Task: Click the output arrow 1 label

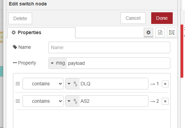Action: click(155, 84)
